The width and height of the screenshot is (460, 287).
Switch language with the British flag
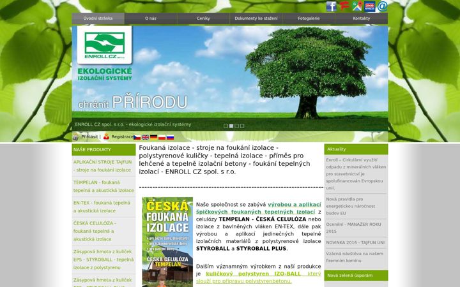click(145, 137)
